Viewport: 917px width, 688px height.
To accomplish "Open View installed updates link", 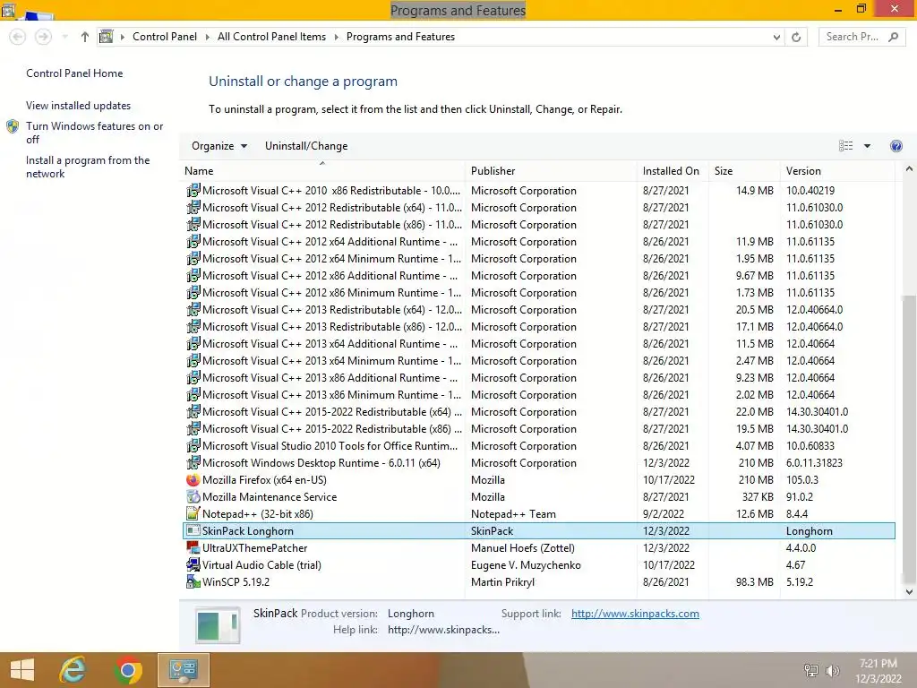I will (79, 106).
